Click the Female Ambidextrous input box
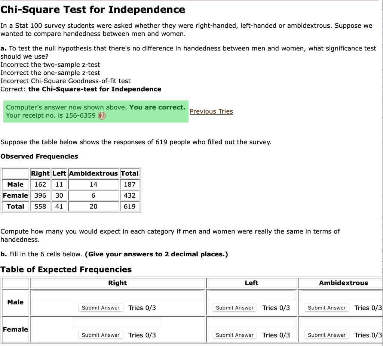The image size is (383, 346). coord(340,322)
